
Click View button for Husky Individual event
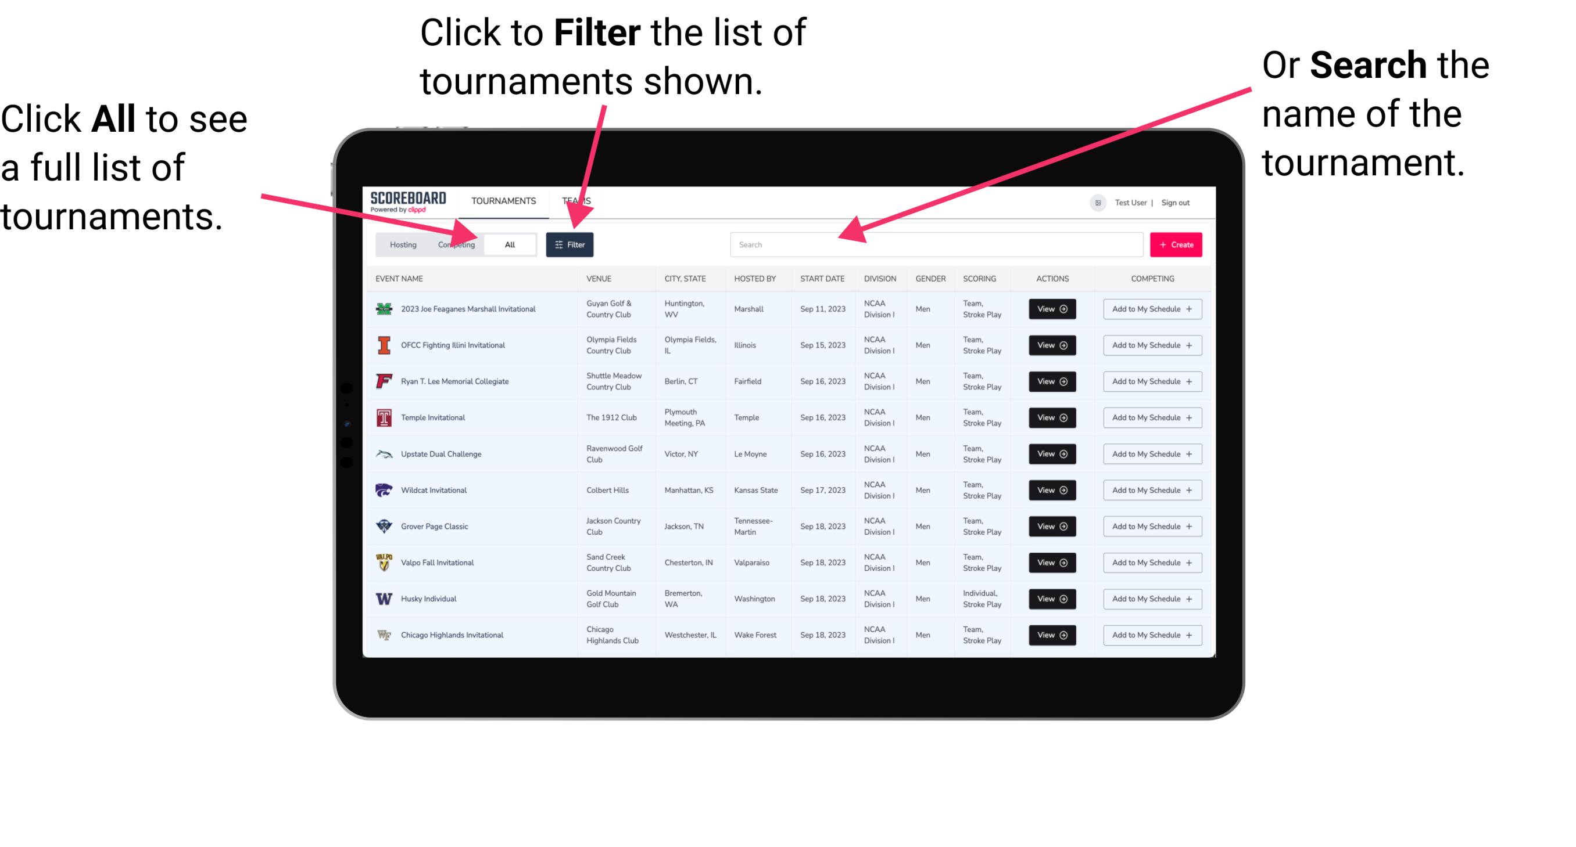pos(1050,598)
